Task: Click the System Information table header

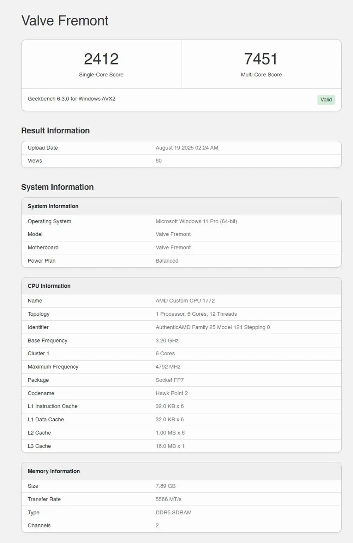Action: click(181, 206)
